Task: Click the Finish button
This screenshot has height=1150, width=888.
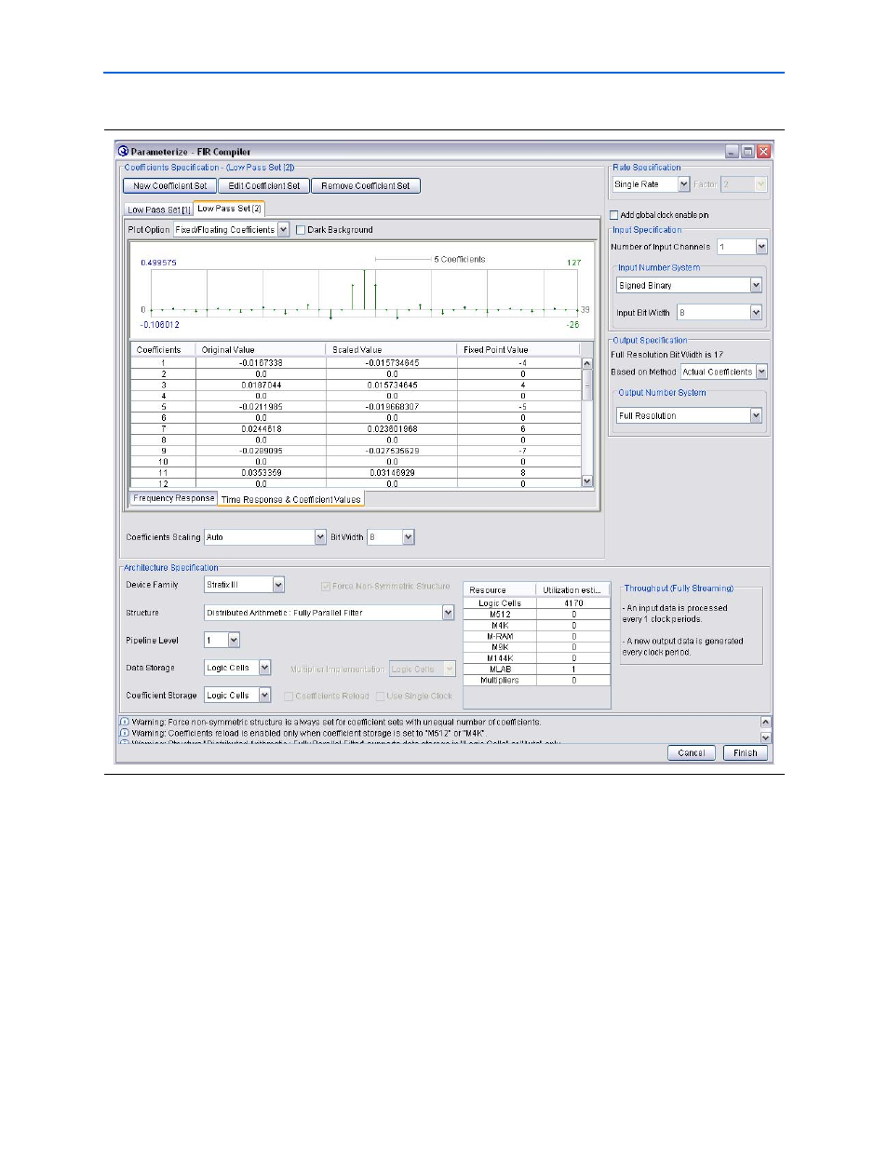Action: (746, 752)
